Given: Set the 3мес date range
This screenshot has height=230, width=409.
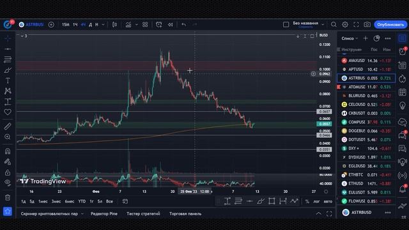Looking at the screenshot, I should point(56,201).
